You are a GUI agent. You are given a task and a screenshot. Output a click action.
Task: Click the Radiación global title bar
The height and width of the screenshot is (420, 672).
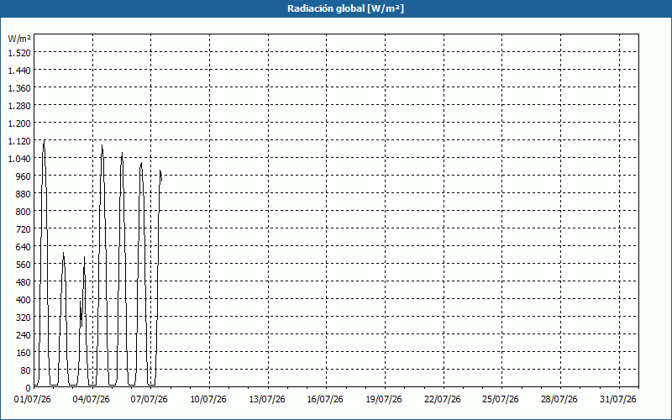click(x=336, y=8)
